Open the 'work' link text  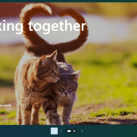pyautogui.click(x=7, y=105)
